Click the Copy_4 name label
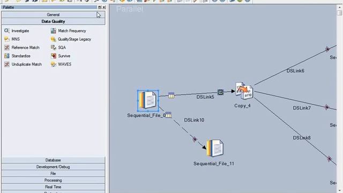The image size is (343, 193). 242,106
